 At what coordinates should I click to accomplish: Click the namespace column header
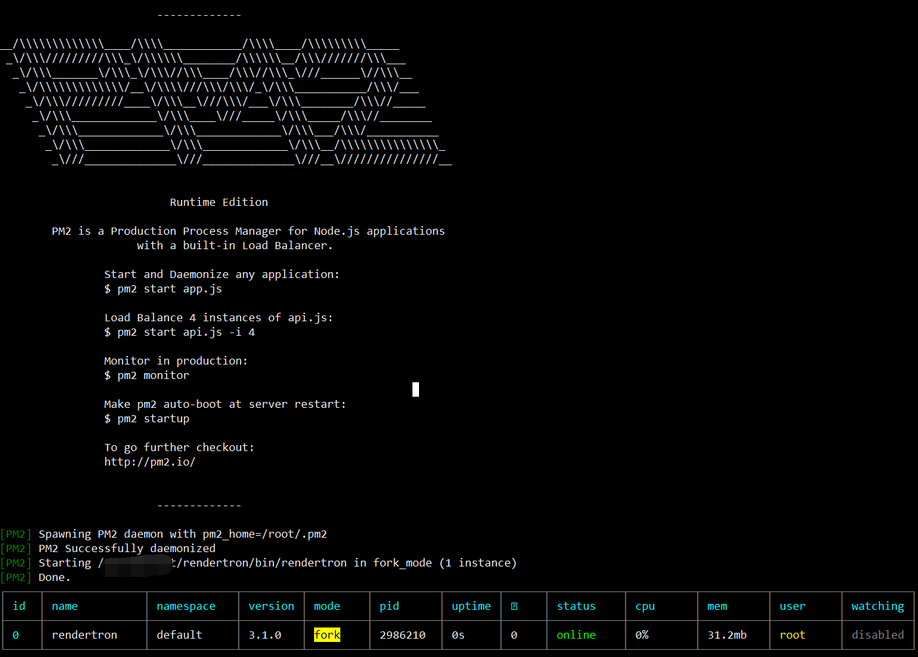186,607
